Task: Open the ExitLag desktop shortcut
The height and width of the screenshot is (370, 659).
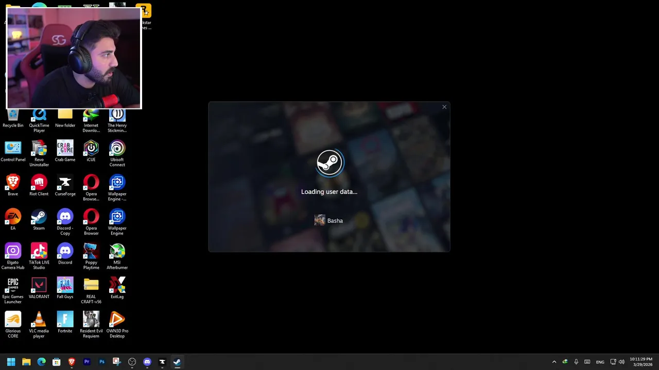Action: (x=117, y=288)
